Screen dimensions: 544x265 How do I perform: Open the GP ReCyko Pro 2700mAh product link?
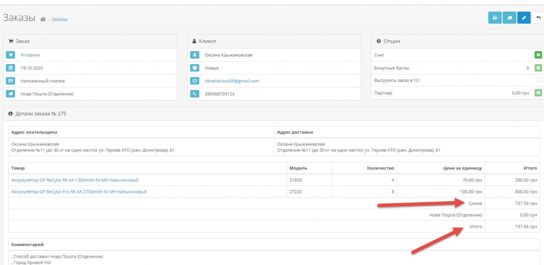[x=79, y=192]
